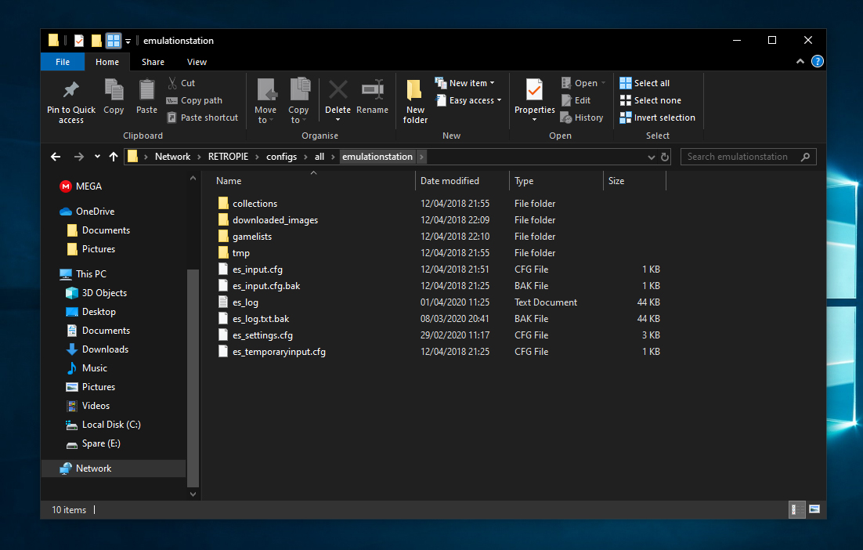Go forward with the forward arrow
The height and width of the screenshot is (550, 863).
79,157
